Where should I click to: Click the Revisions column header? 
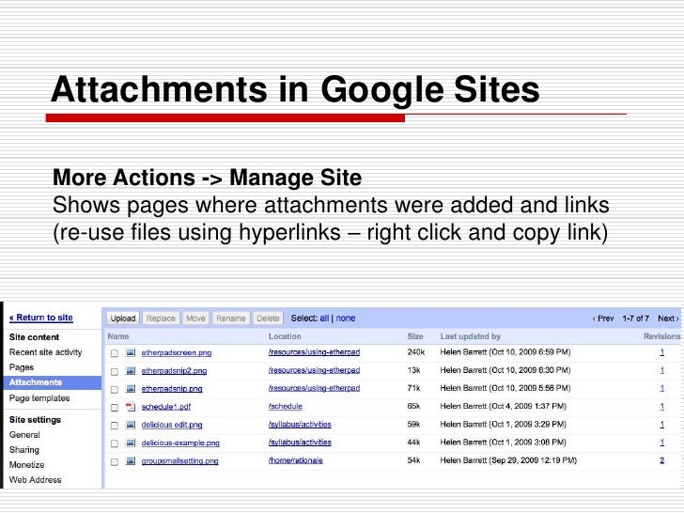pyautogui.click(x=661, y=336)
